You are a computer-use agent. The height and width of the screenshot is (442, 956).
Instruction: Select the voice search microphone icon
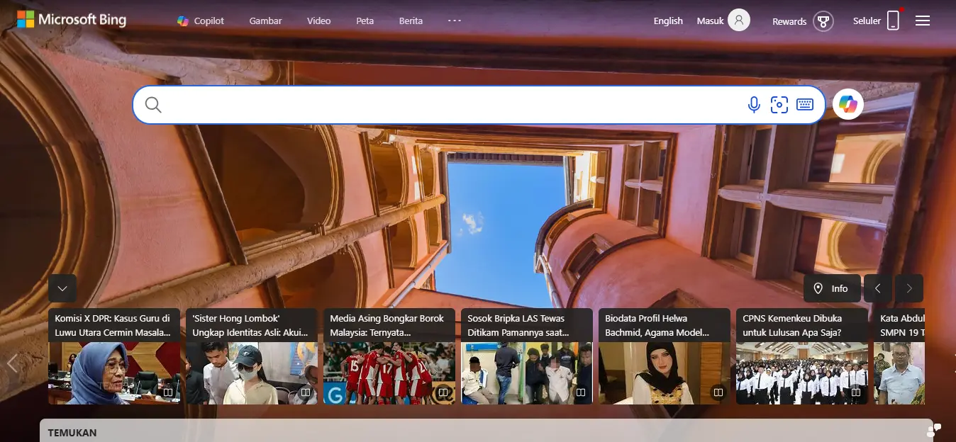[x=754, y=104]
